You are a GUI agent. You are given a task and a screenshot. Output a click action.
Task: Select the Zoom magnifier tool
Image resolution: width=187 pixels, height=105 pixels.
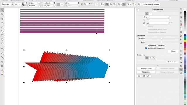(x=2, y=23)
